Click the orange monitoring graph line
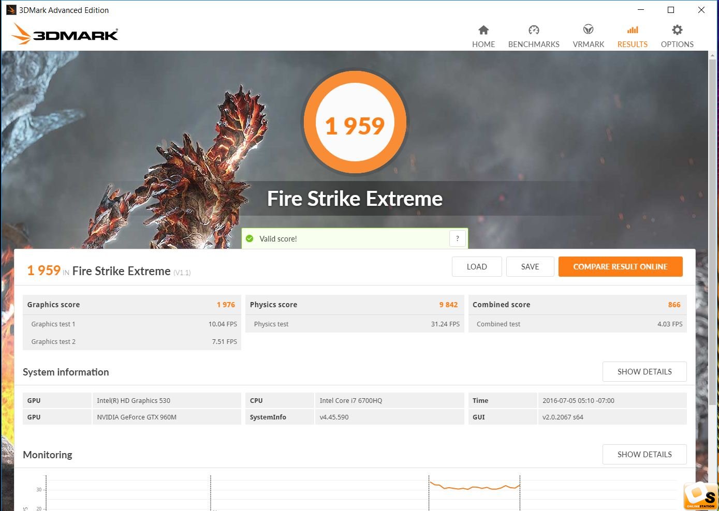 pos(474,487)
